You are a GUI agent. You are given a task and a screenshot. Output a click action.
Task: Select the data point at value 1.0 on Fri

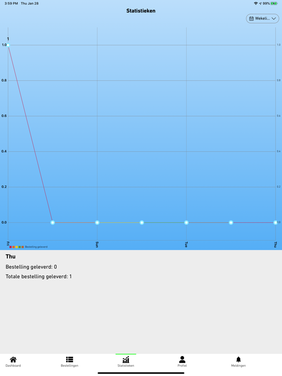pos(8,45)
